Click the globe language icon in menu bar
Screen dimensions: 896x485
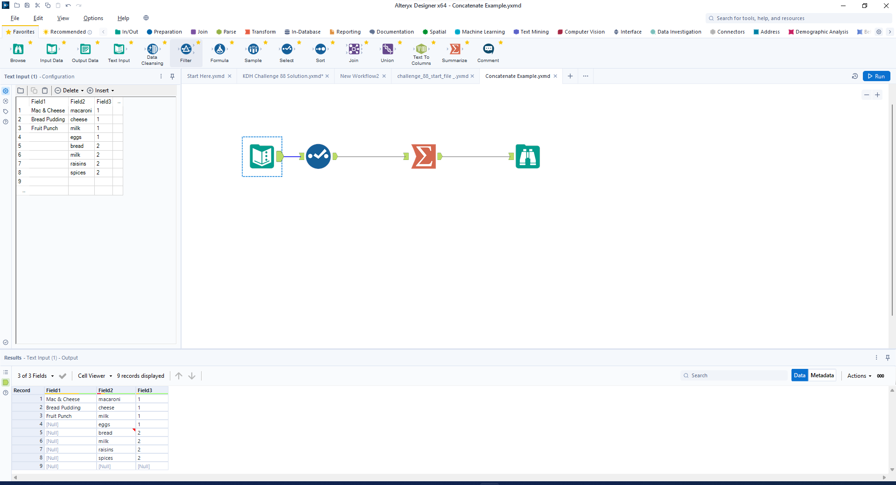pyautogui.click(x=146, y=18)
